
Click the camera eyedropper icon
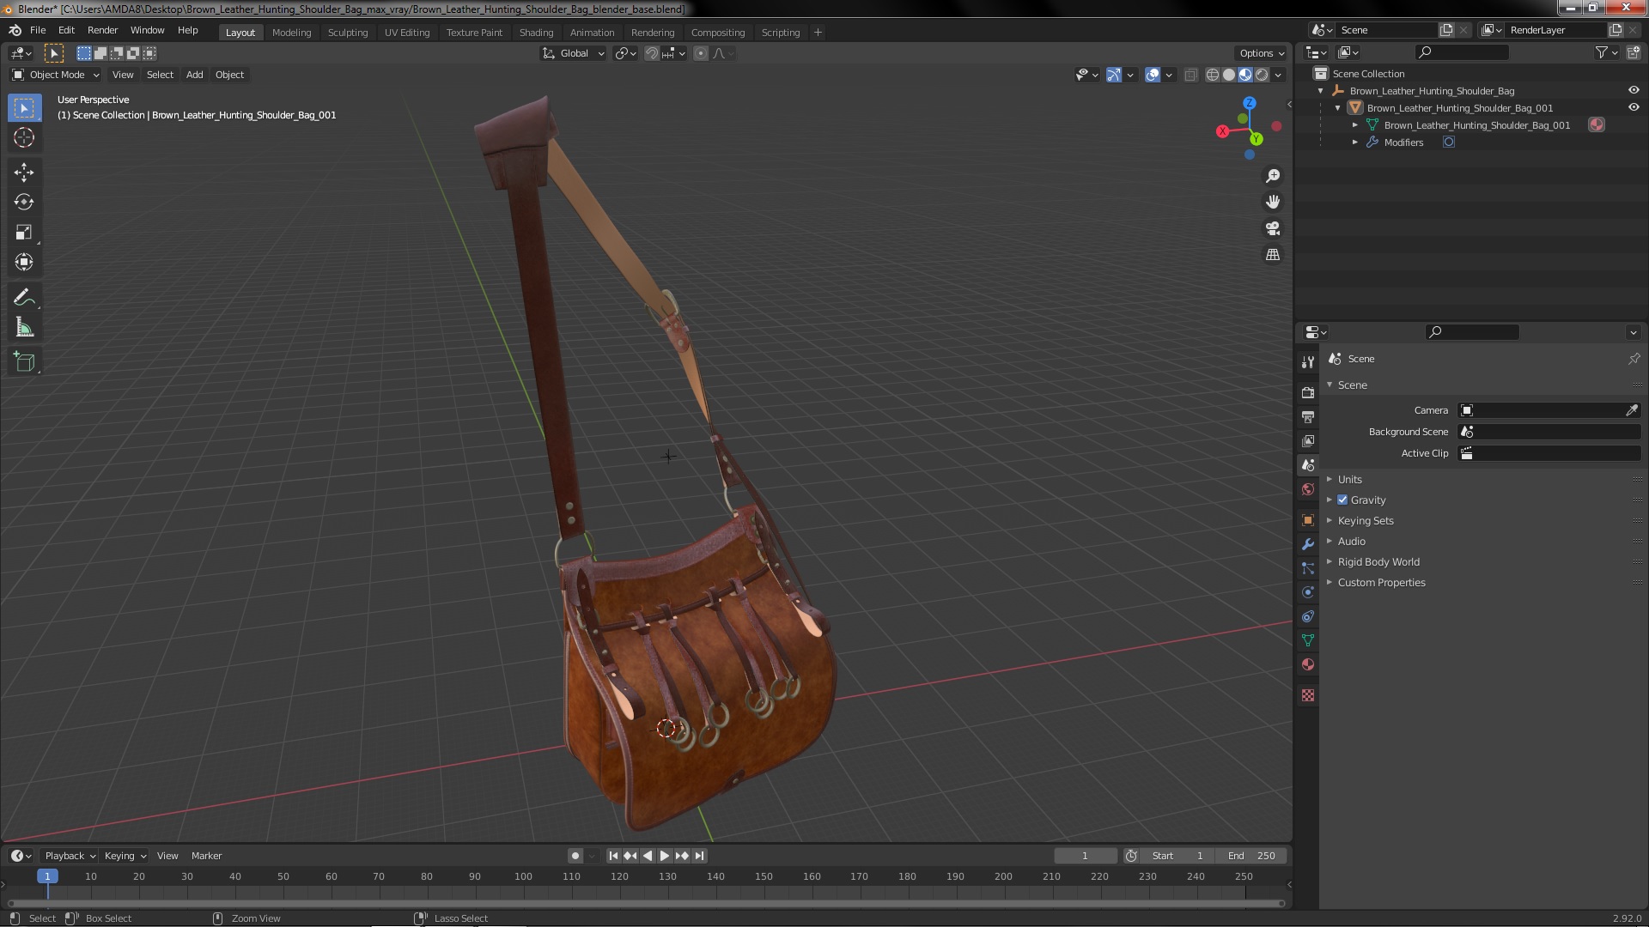(x=1631, y=410)
